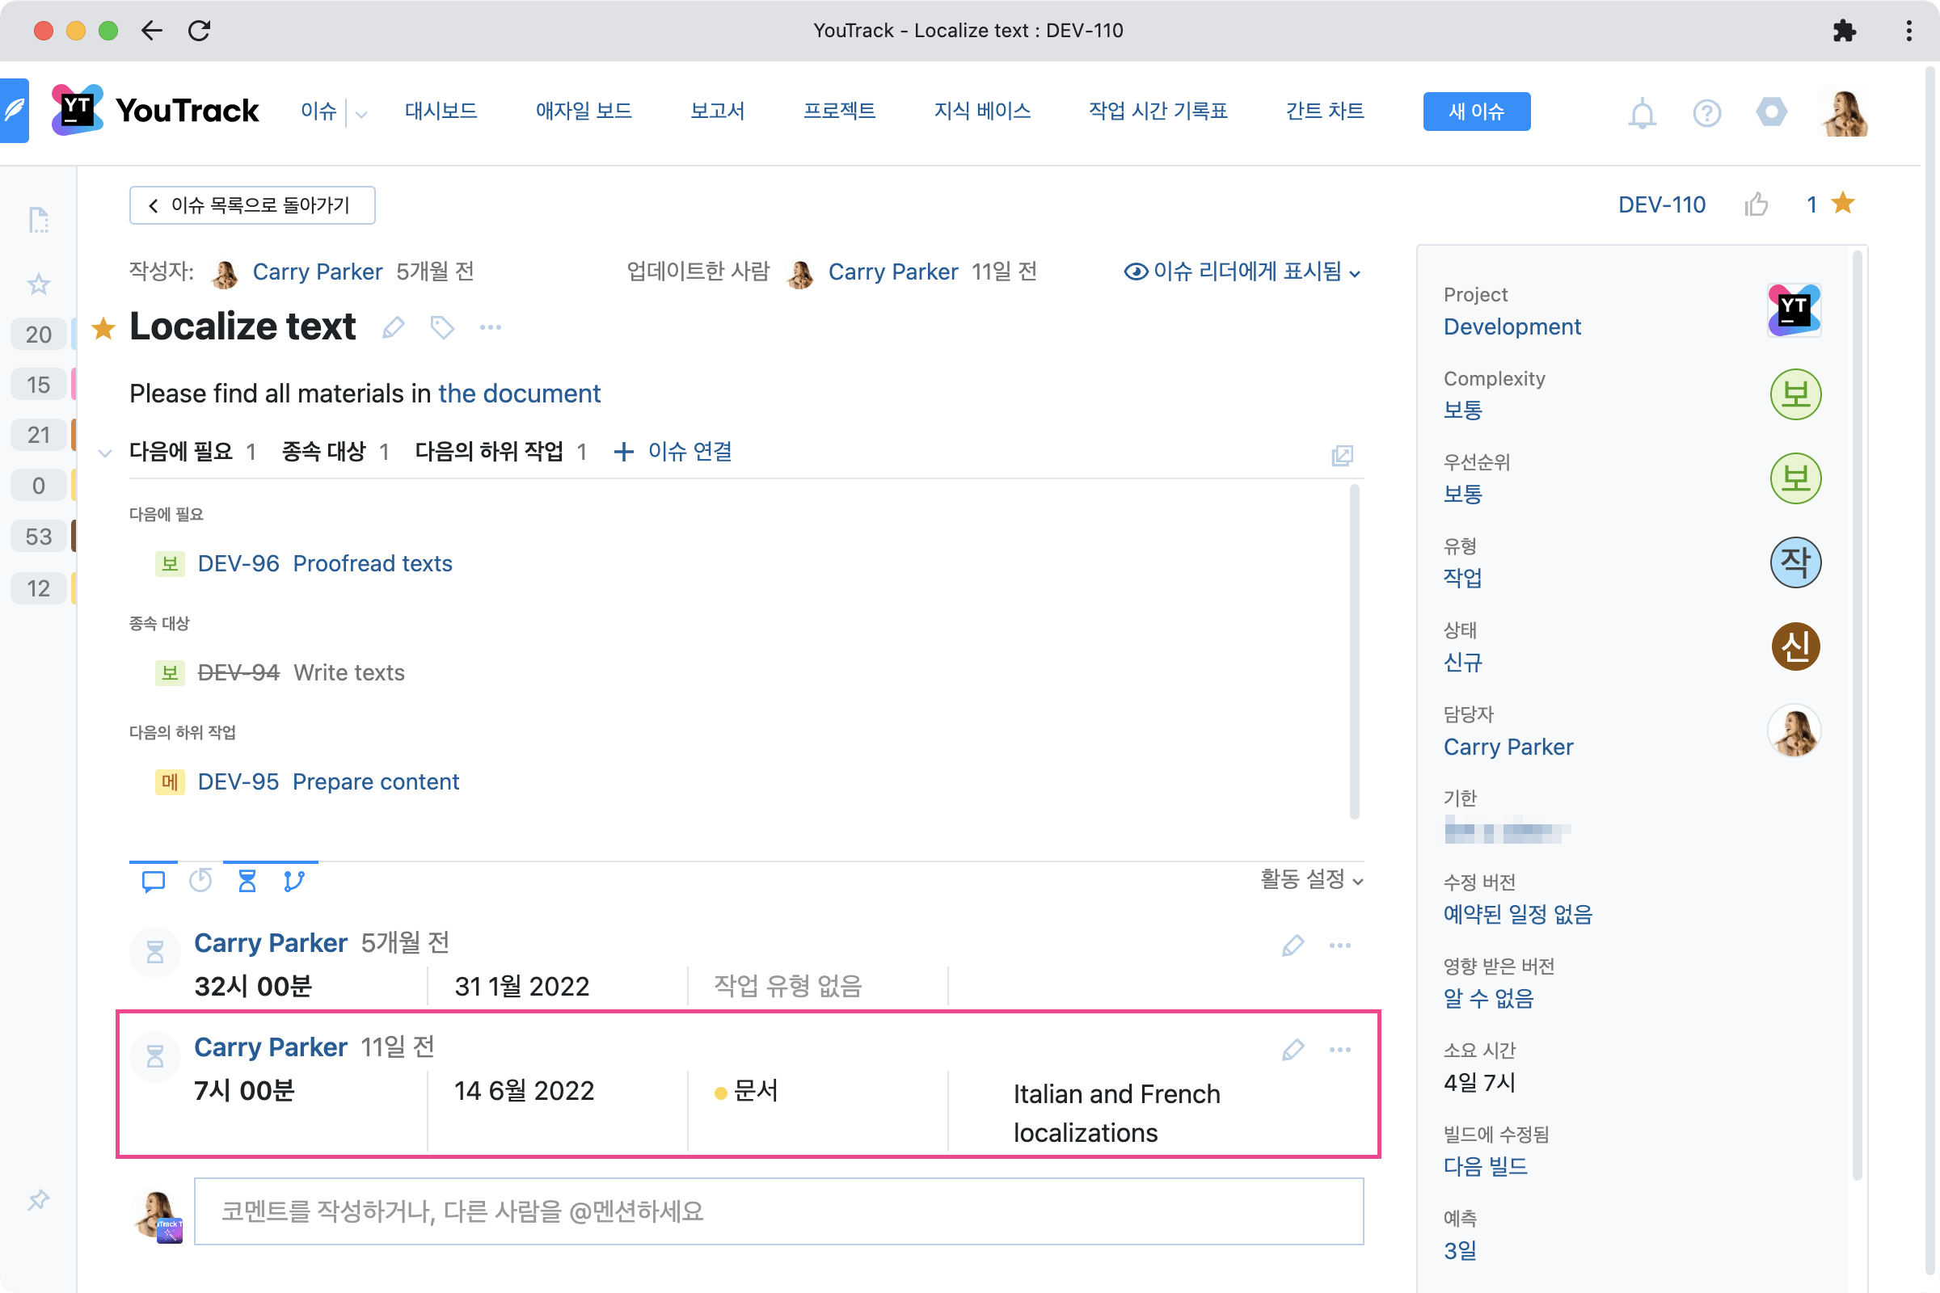The image size is (1940, 1293).
Task: Click the 새 이슈 button
Action: pos(1476,111)
